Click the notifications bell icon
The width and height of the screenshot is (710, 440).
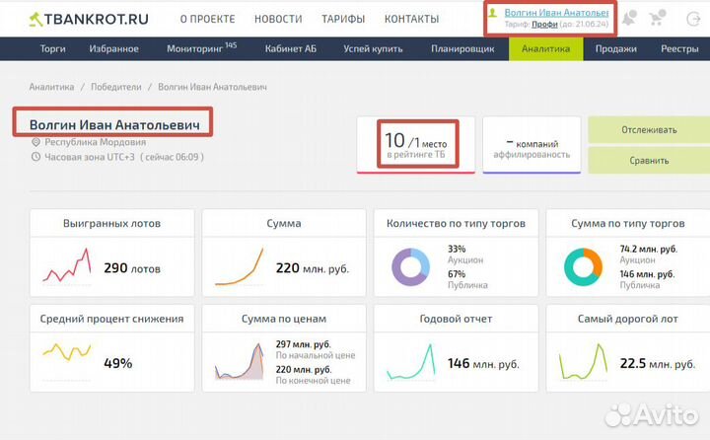point(629,18)
